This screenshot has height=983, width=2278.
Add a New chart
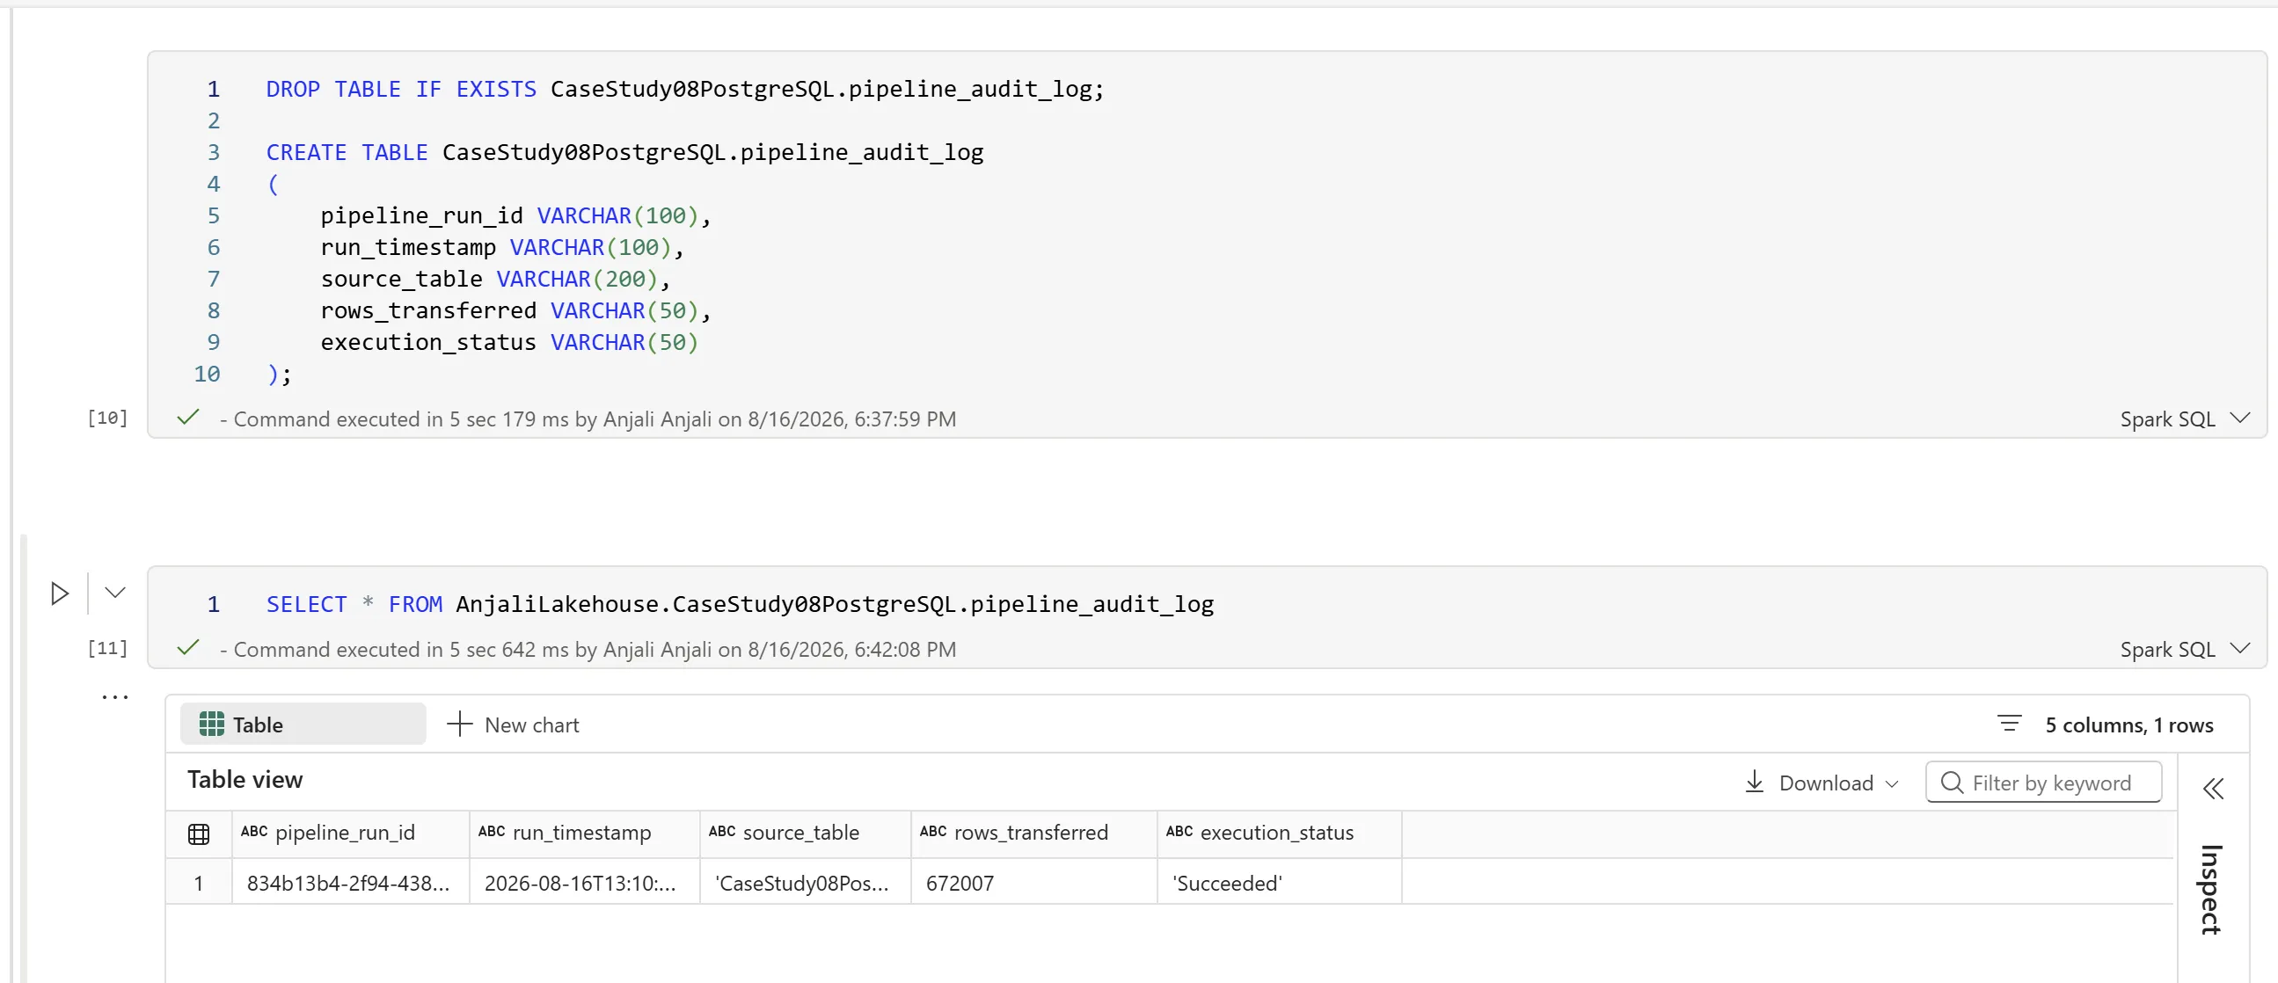pos(513,724)
